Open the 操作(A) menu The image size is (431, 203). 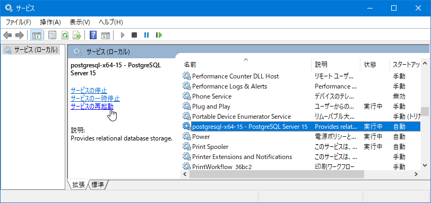pyautogui.click(x=50, y=22)
